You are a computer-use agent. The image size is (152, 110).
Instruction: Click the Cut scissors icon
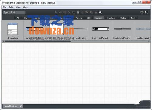pyautogui.click(x=69, y=12)
